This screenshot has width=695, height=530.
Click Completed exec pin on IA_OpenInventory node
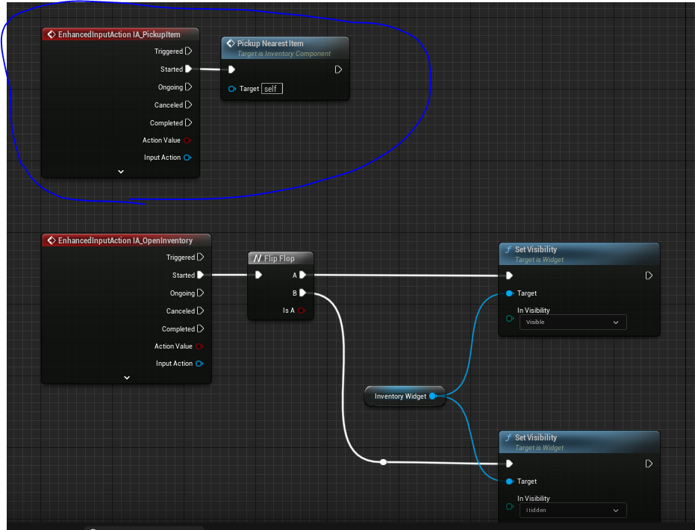(x=200, y=328)
